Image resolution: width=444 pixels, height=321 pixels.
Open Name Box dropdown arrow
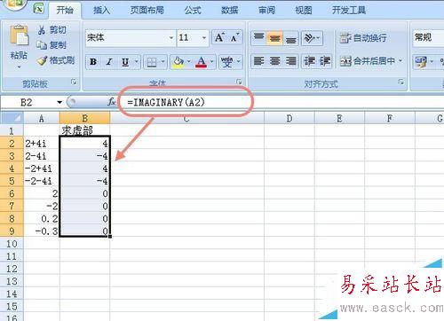[59, 102]
